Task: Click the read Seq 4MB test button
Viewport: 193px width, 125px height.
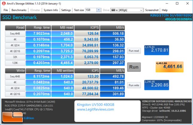Action: (x=15, y=34)
